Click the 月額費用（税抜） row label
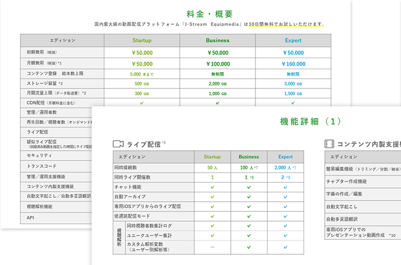401x265 pixels. pos(44,63)
